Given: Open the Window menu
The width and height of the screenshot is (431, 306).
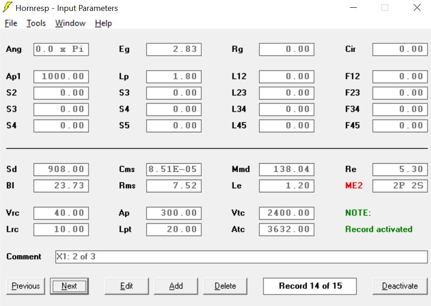Looking at the screenshot, I should click(x=70, y=23).
